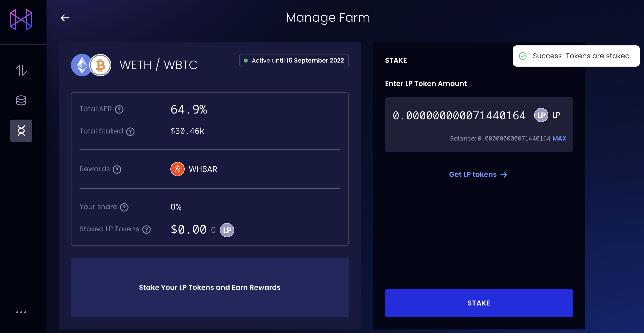Open the three-dots more menu
Screen dimensions: 644x333
pos(21,312)
